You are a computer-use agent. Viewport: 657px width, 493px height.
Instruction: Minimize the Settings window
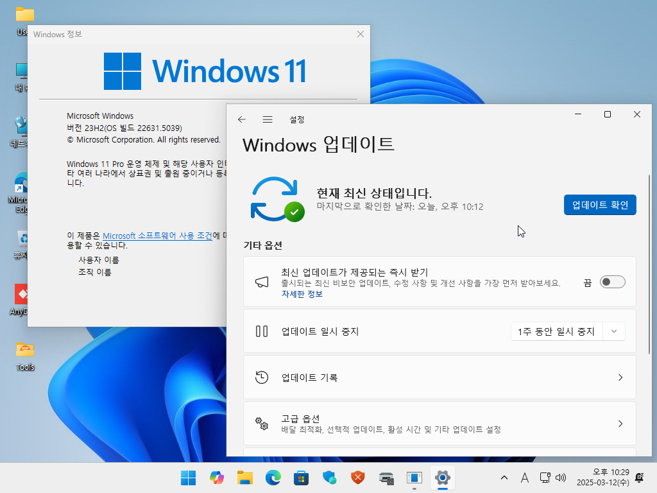(578, 114)
